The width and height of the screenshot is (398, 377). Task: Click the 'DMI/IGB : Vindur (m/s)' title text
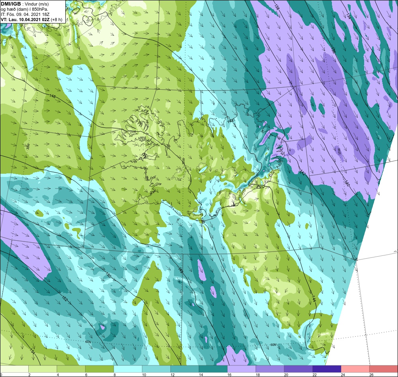coord(25,4)
